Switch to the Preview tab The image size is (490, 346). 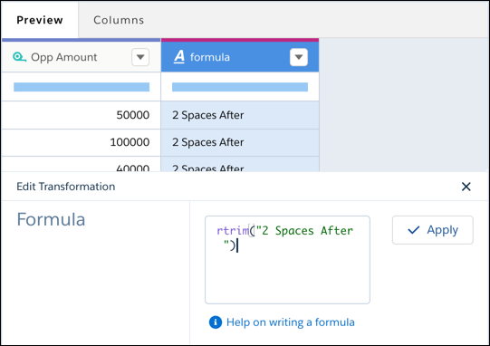[x=40, y=20]
